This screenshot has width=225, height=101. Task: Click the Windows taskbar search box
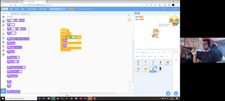21,98
